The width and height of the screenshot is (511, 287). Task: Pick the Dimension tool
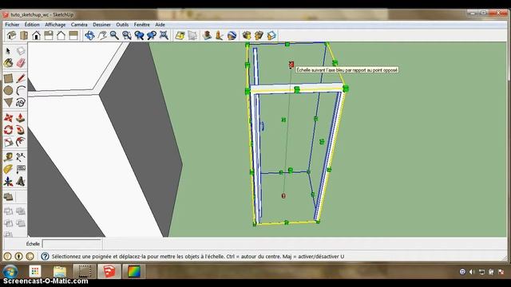(21, 157)
